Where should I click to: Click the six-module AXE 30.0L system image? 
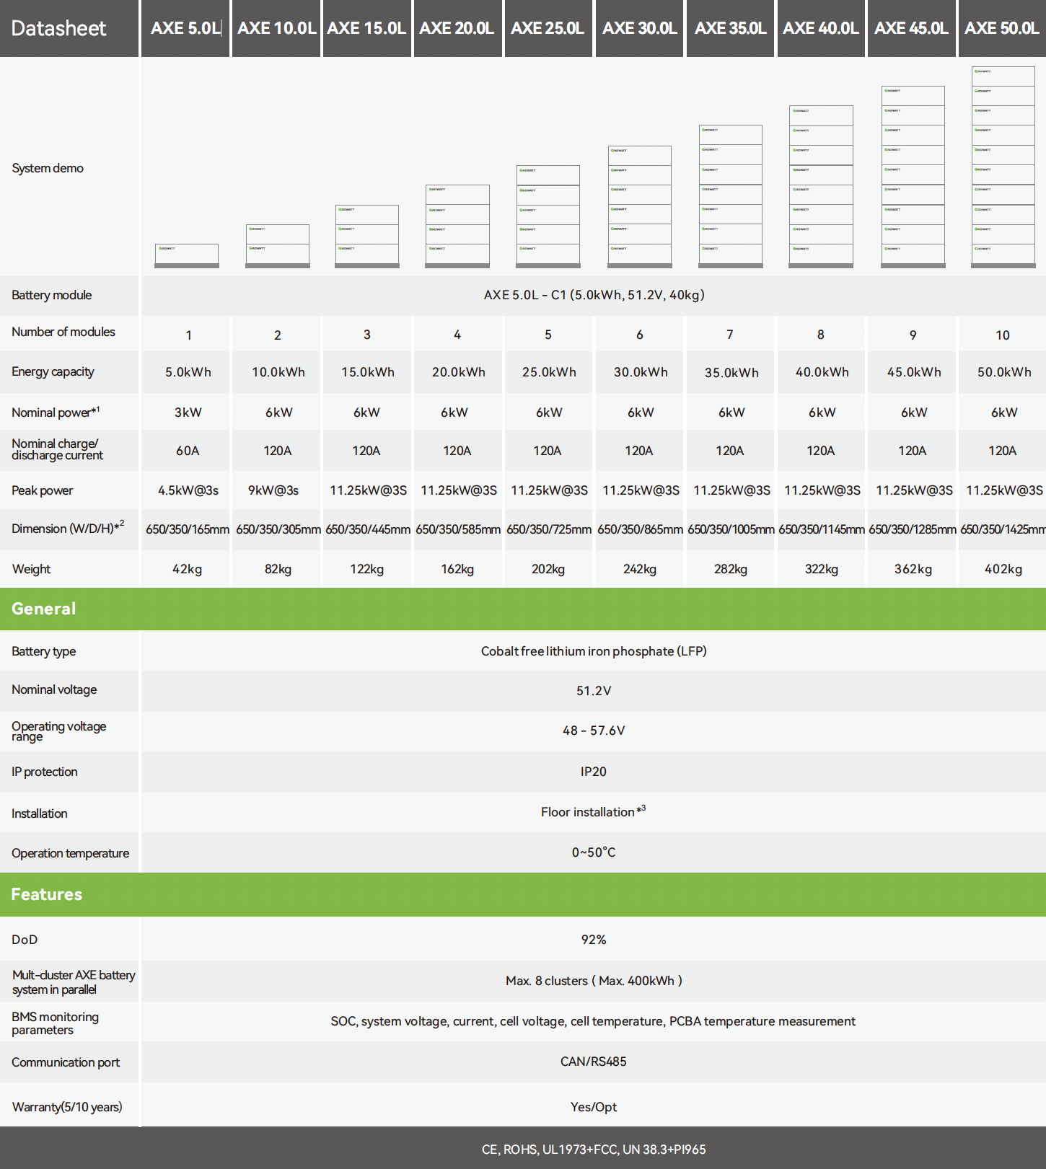[x=640, y=207]
